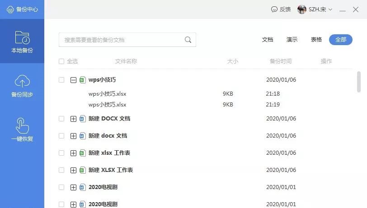
Task: Open the 备份同步 cloud upload section
Action: click(22, 86)
